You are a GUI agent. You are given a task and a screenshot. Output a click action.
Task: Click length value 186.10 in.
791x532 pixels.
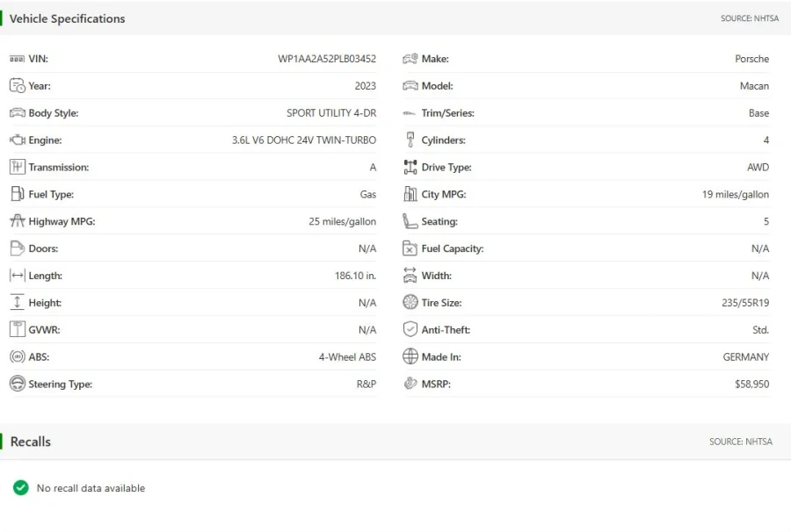[x=356, y=276]
